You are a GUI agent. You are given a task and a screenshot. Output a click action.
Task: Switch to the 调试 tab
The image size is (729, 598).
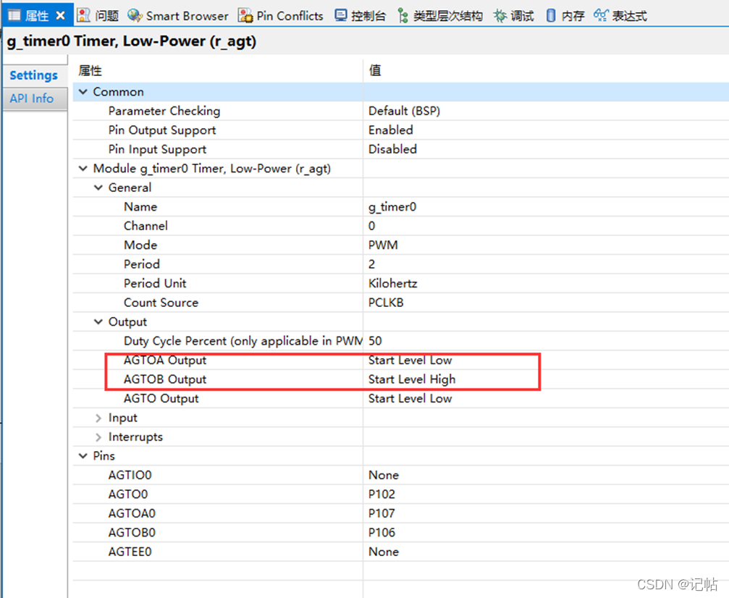point(522,16)
